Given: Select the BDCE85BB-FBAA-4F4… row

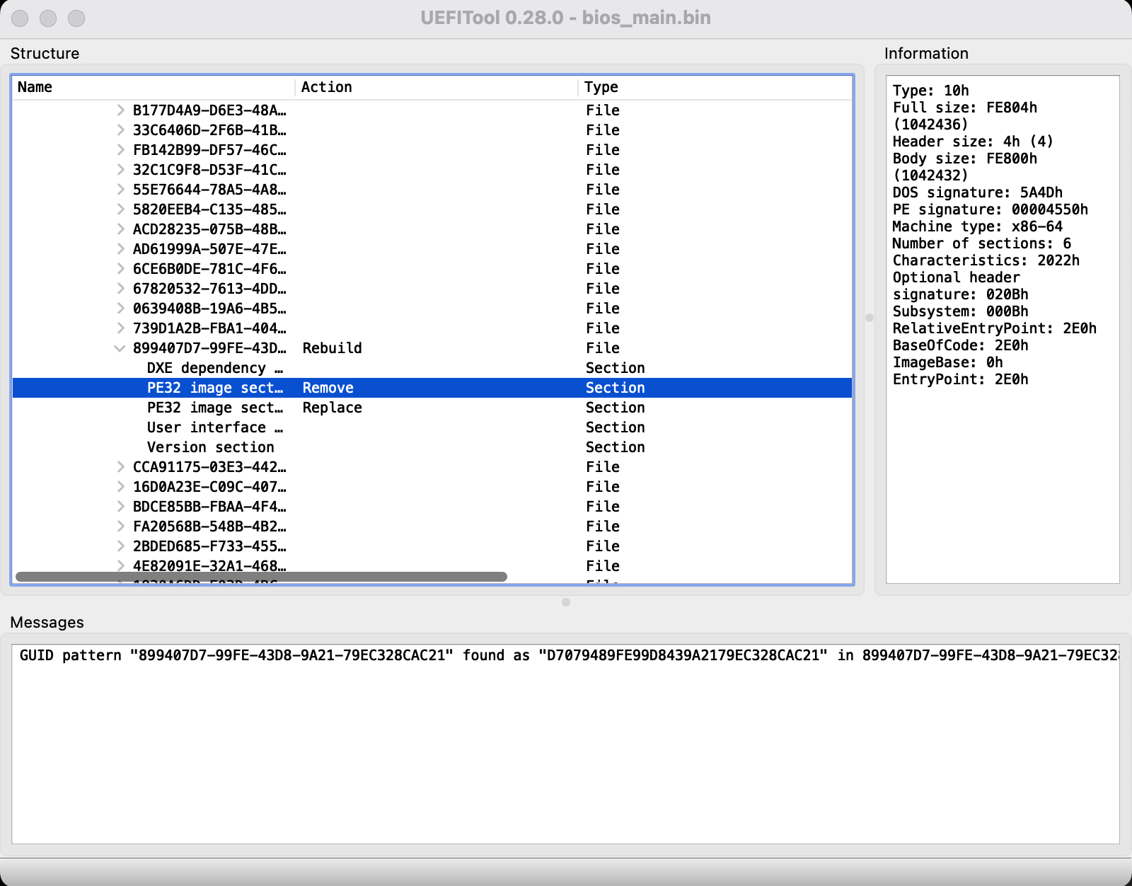Looking at the screenshot, I should pos(432,507).
